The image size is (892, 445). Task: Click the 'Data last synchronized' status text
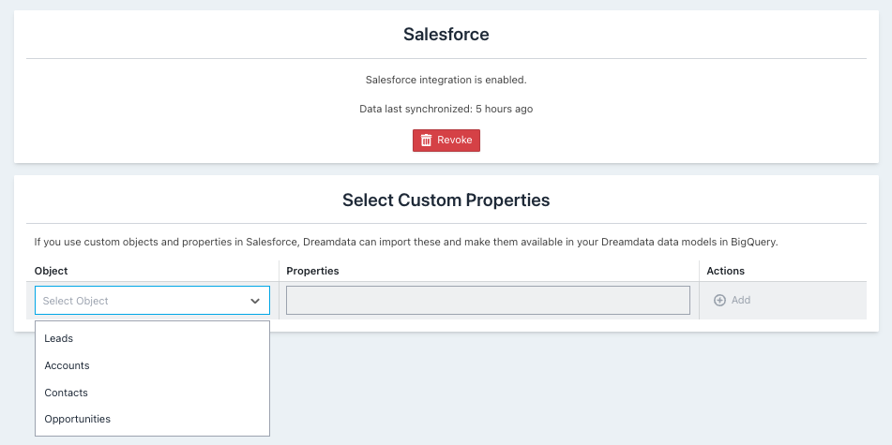point(446,109)
